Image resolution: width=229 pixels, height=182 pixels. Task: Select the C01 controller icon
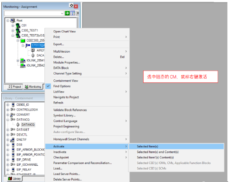tap(18, 25)
